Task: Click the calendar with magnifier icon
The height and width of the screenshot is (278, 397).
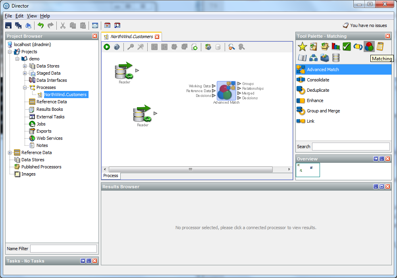Action: tap(117, 25)
